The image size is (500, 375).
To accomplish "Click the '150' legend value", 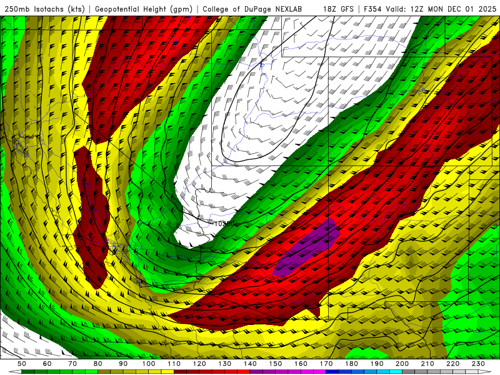I will (276, 364).
